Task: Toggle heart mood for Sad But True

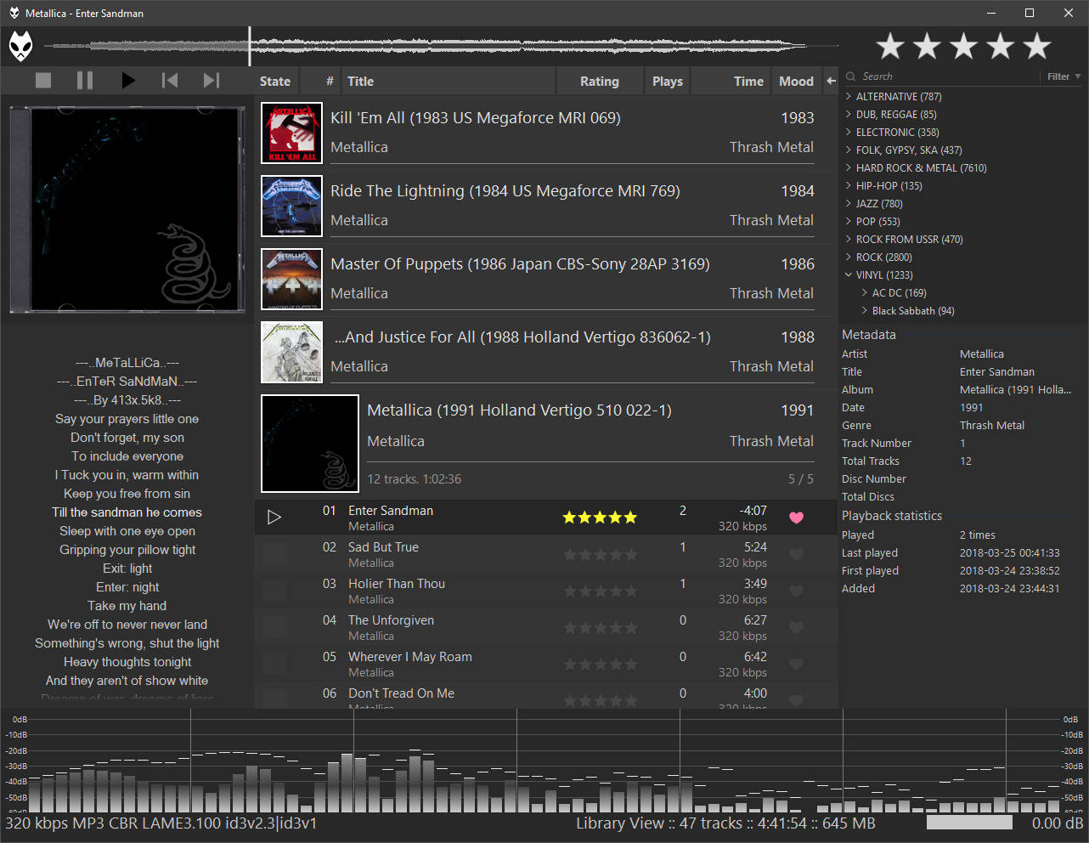Action: point(796,554)
